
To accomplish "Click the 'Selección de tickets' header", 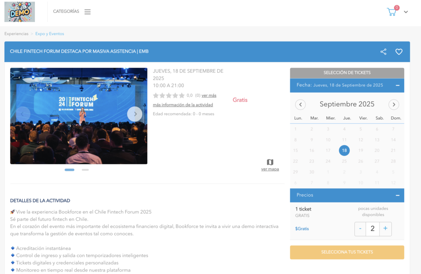I will point(347,73).
